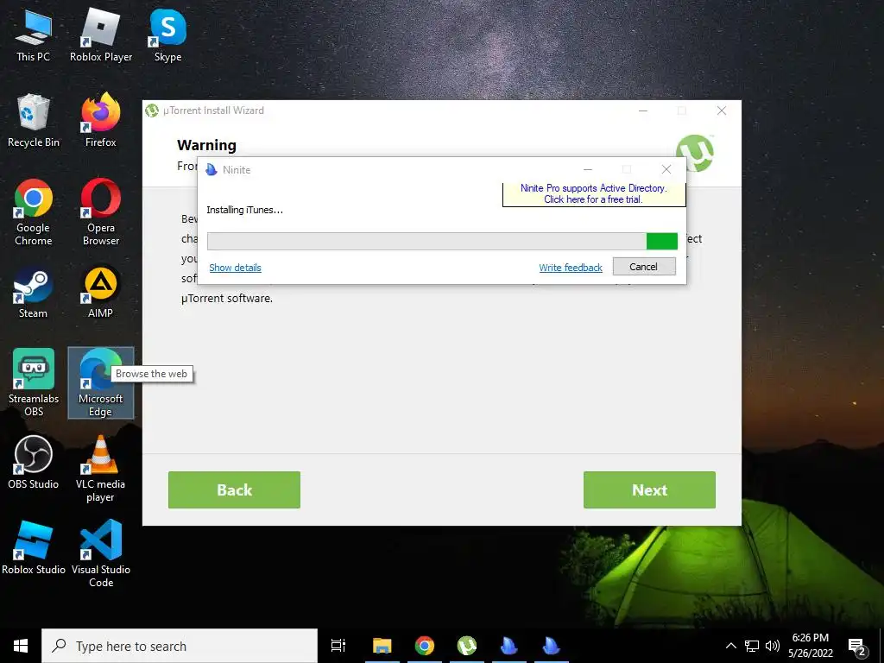Image resolution: width=884 pixels, height=663 pixels.
Task: Open the volume control tray icon
Action: (x=773, y=646)
